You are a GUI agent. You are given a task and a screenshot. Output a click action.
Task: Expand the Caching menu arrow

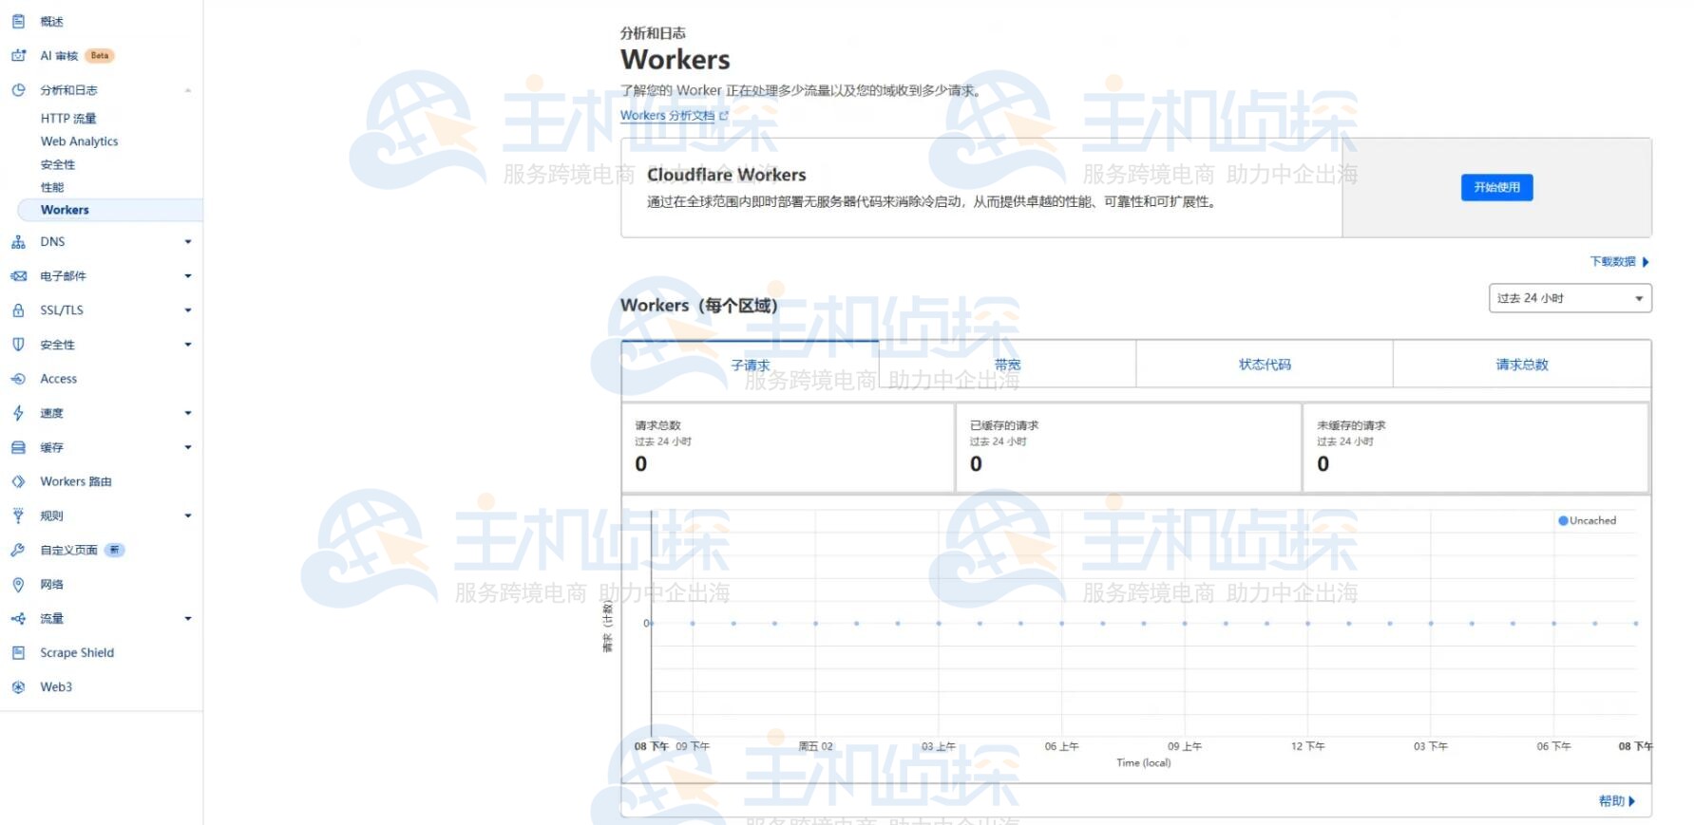pyautogui.click(x=188, y=447)
